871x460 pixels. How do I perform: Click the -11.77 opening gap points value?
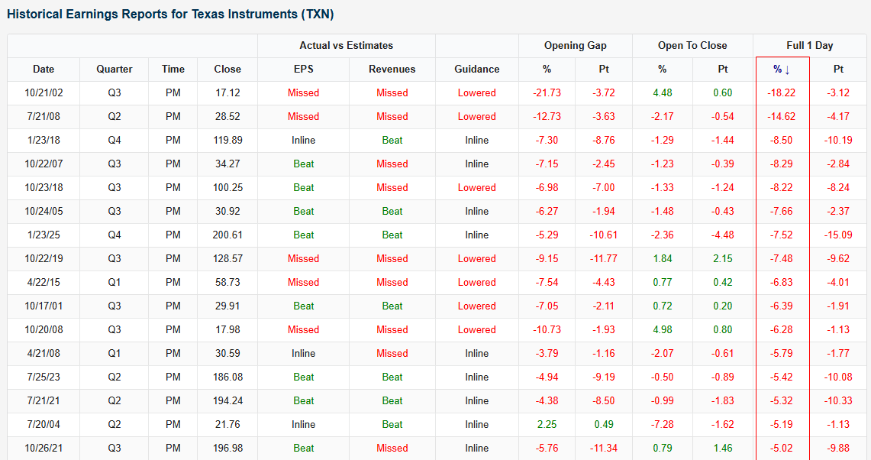[x=604, y=258]
